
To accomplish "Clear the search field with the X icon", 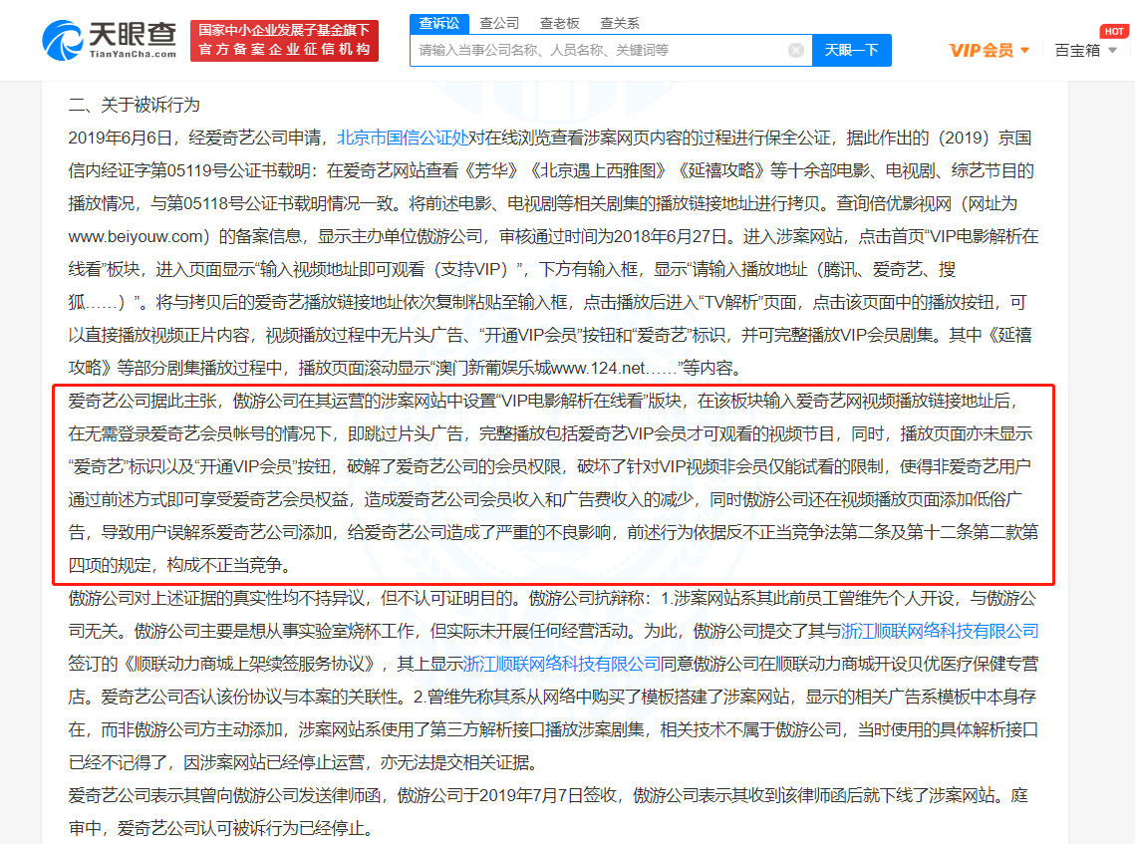I will [795, 50].
